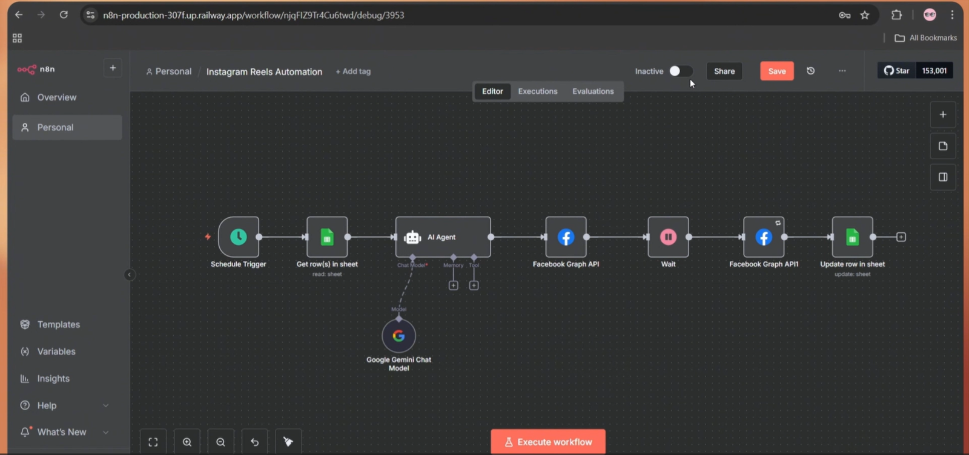969x455 pixels.
Task: Expand the What's New menu
Action: [65, 432]
